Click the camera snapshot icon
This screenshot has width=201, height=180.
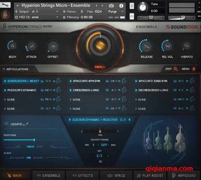pyautogui.click(x=111, y=6)
